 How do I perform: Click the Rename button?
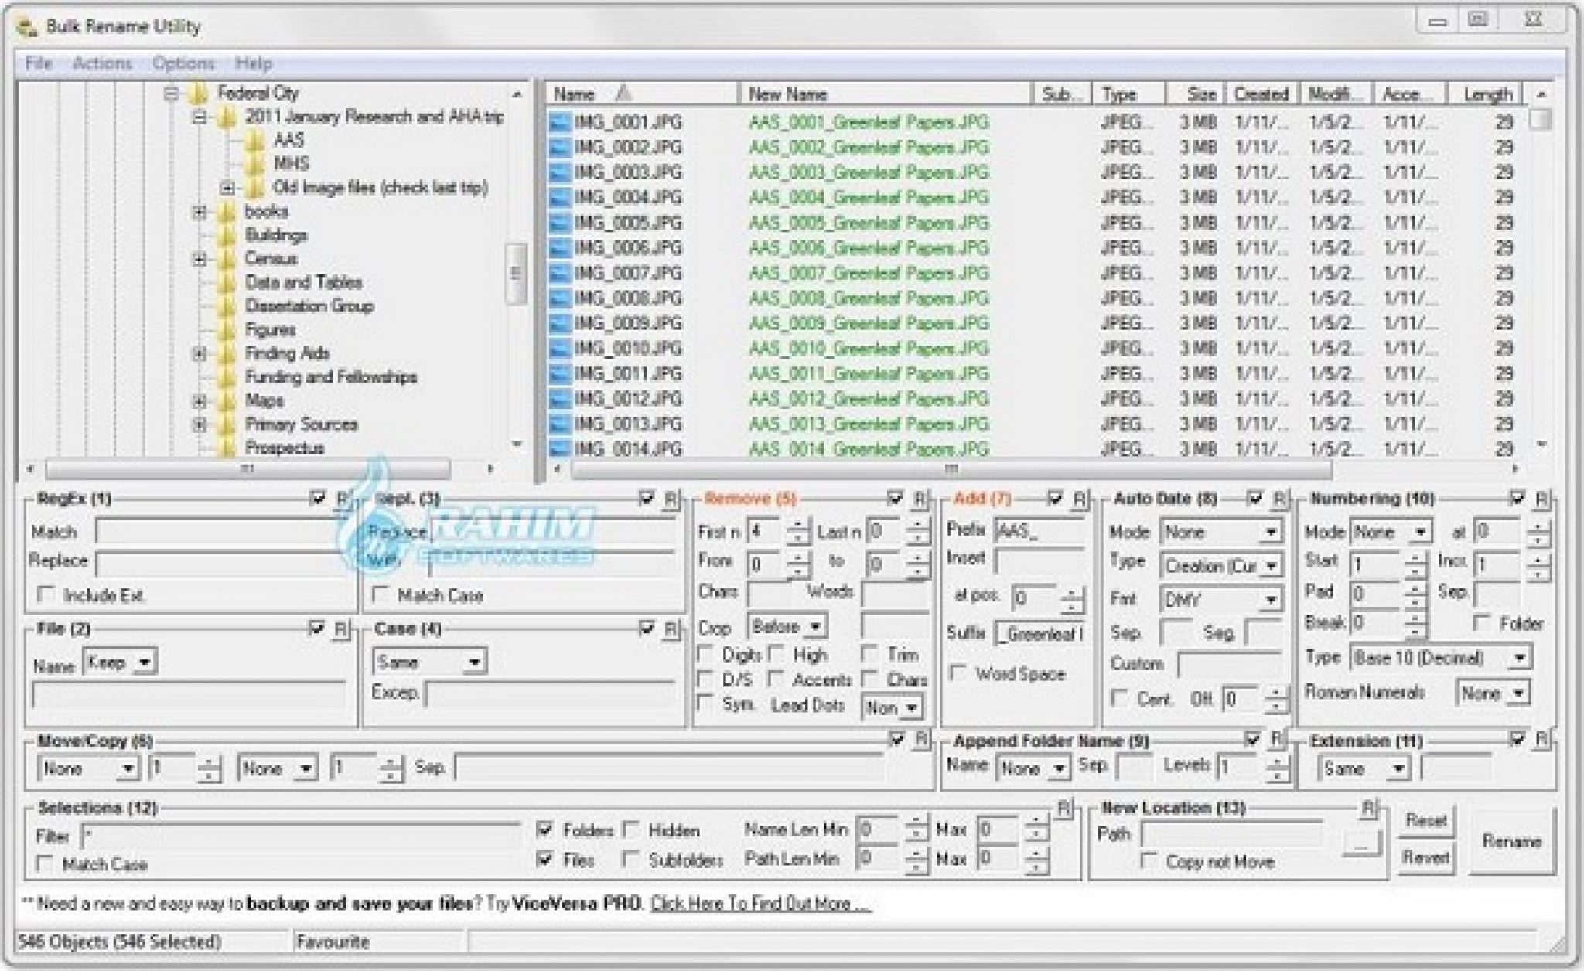pyautogui.click(x=1511, y=841)
